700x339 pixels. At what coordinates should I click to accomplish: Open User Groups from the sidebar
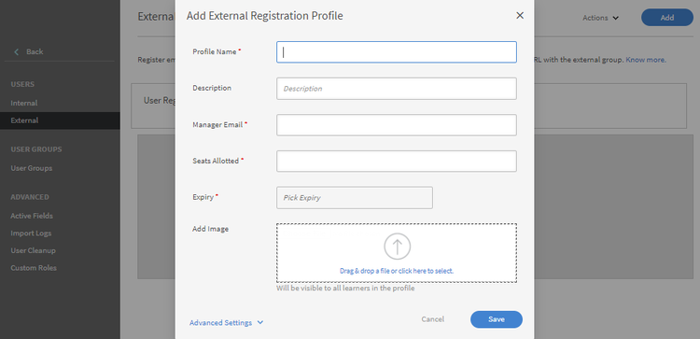[31, 168]
